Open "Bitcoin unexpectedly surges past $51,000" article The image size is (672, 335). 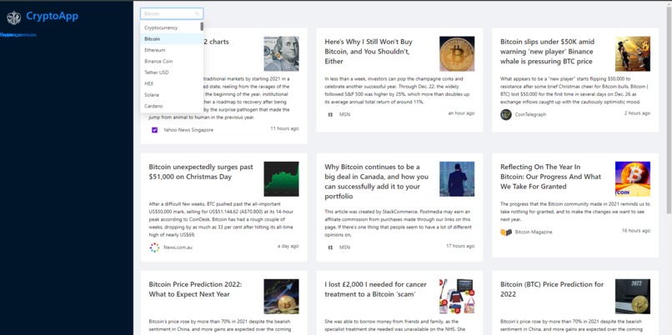[201, 172]
